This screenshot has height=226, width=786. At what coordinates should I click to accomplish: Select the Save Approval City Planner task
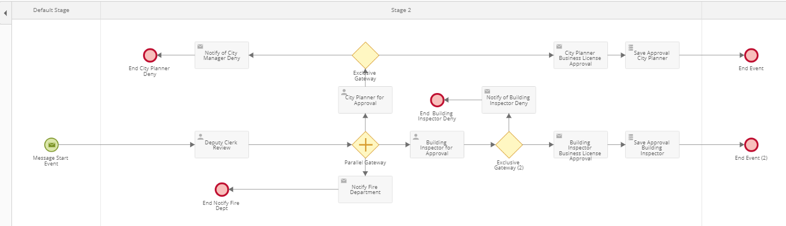pos(652,55)
